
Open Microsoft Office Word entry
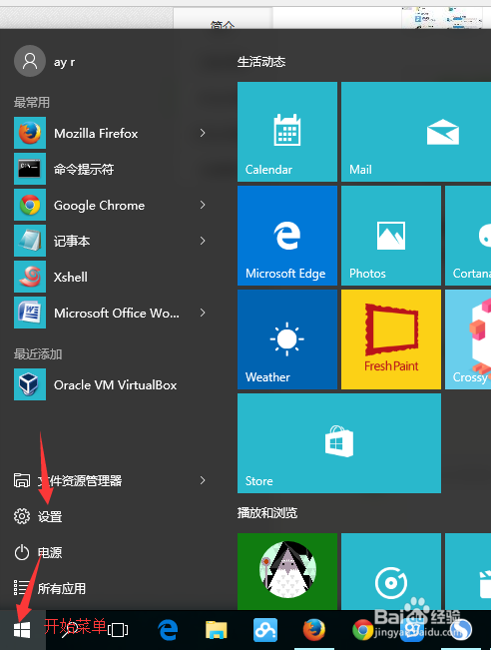pos(112,313)
